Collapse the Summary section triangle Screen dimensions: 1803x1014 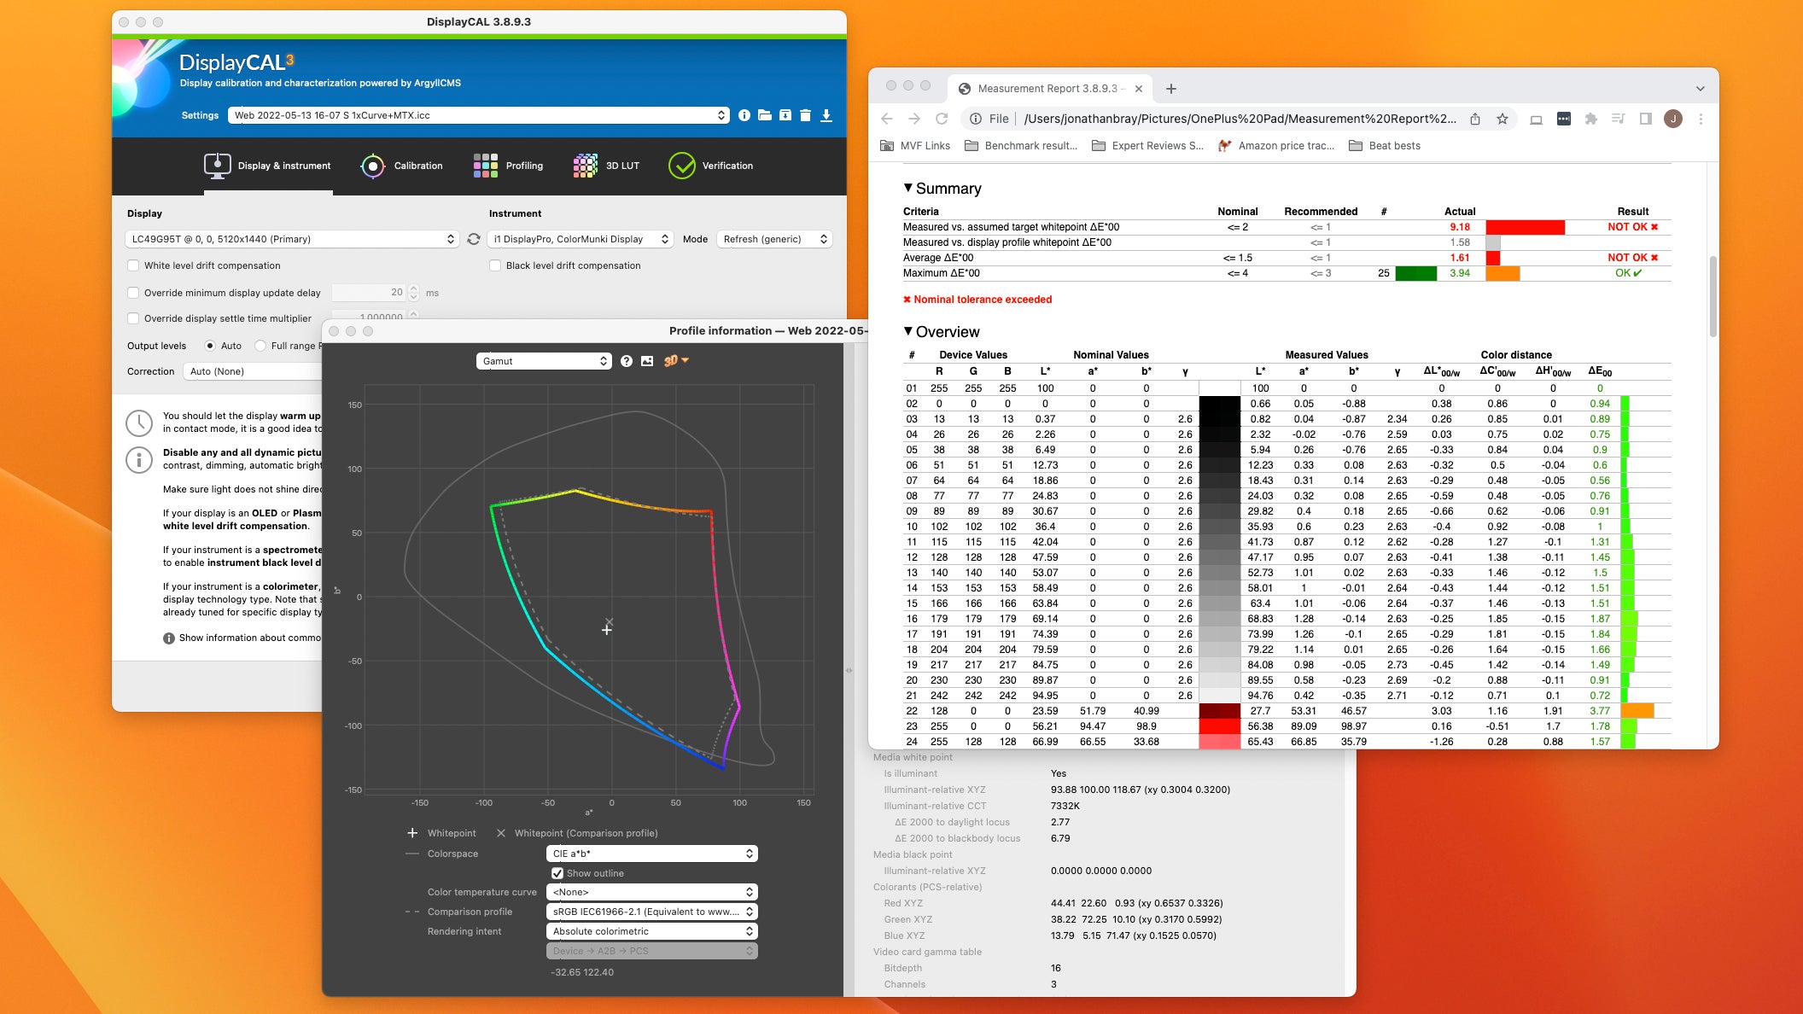coord(907,188)
